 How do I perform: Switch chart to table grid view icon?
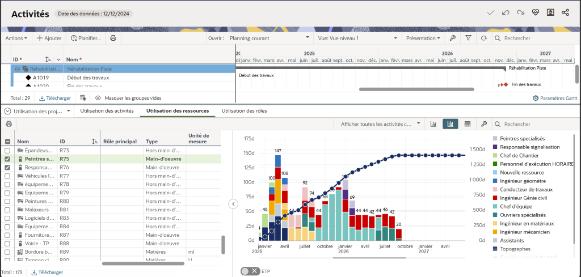(x=468, y=123)
